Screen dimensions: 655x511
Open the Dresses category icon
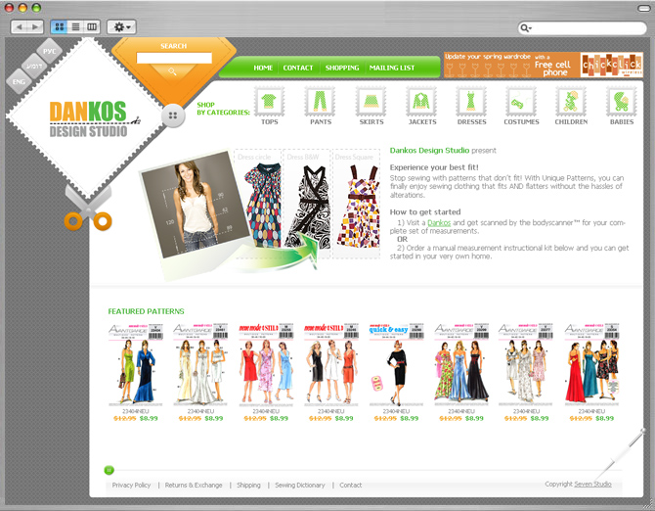click(x=471, y=101)
